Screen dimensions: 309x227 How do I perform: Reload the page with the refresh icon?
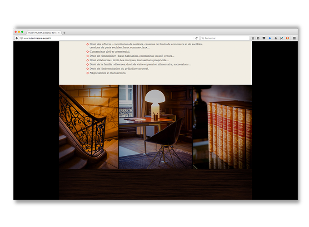pyautogui.click(x=196, y=38)
